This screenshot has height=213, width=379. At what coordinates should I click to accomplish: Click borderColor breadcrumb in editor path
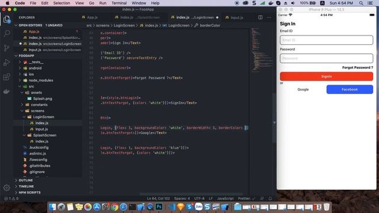210,25
